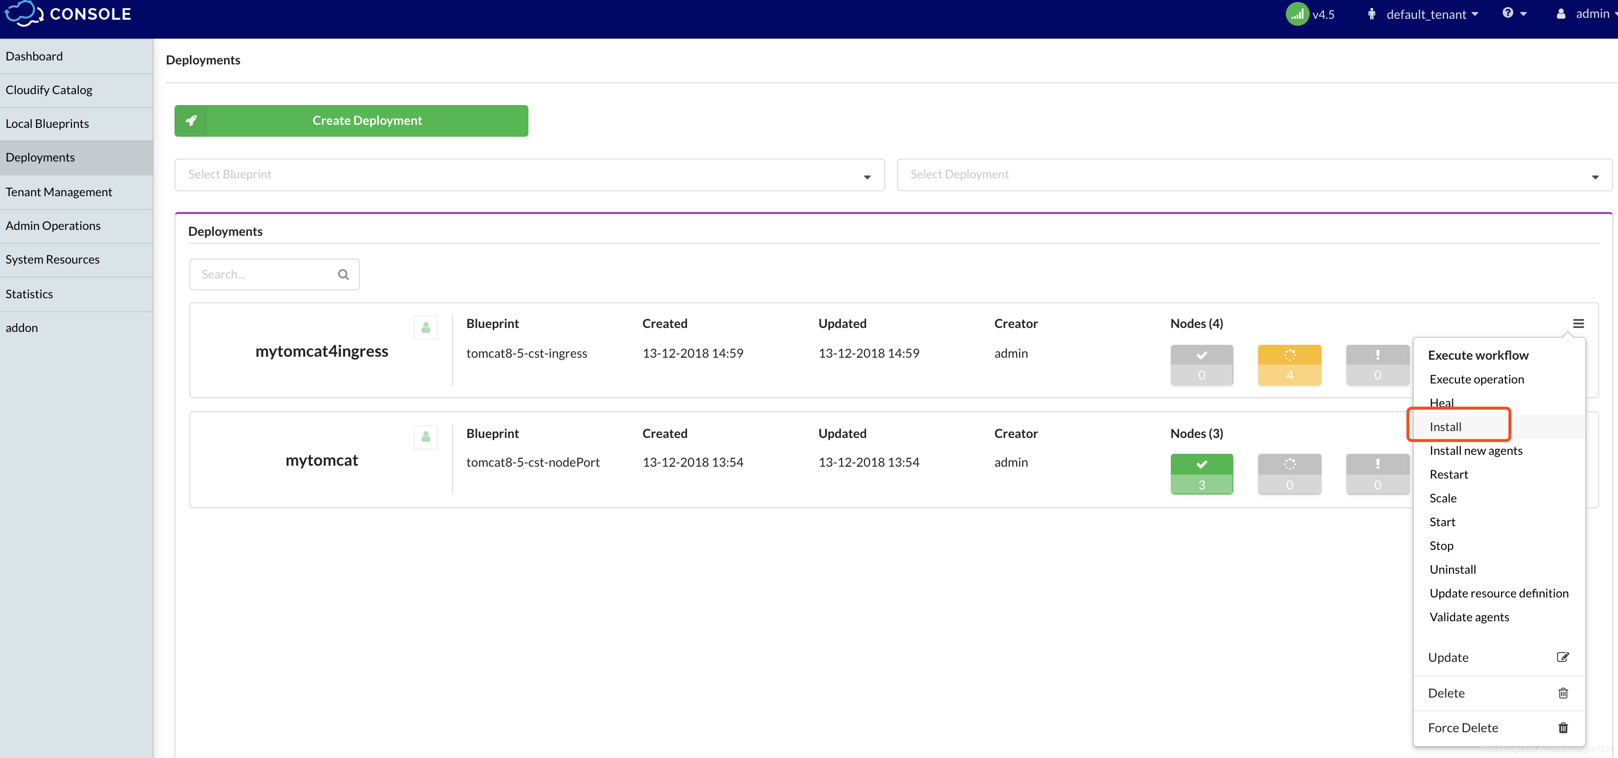This screenshot has height=758, width=1618.
Task: Click mytomcat visibility user icon
Action: 425,437
